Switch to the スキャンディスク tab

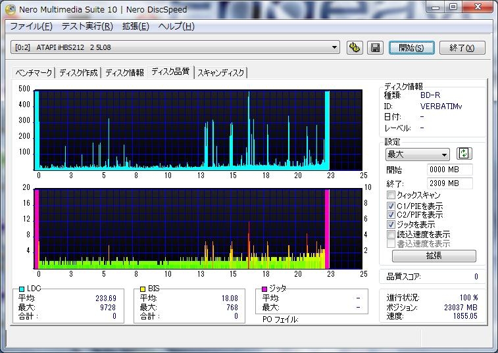click(x=221, y=73)
